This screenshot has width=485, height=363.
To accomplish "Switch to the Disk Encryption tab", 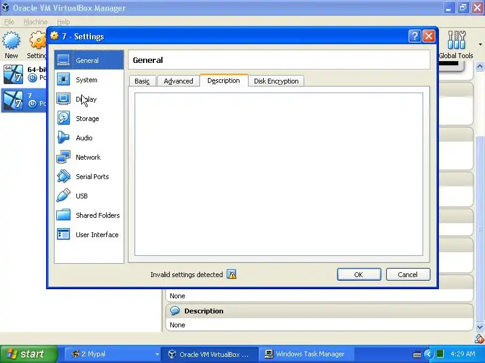I will click(276, 81).
